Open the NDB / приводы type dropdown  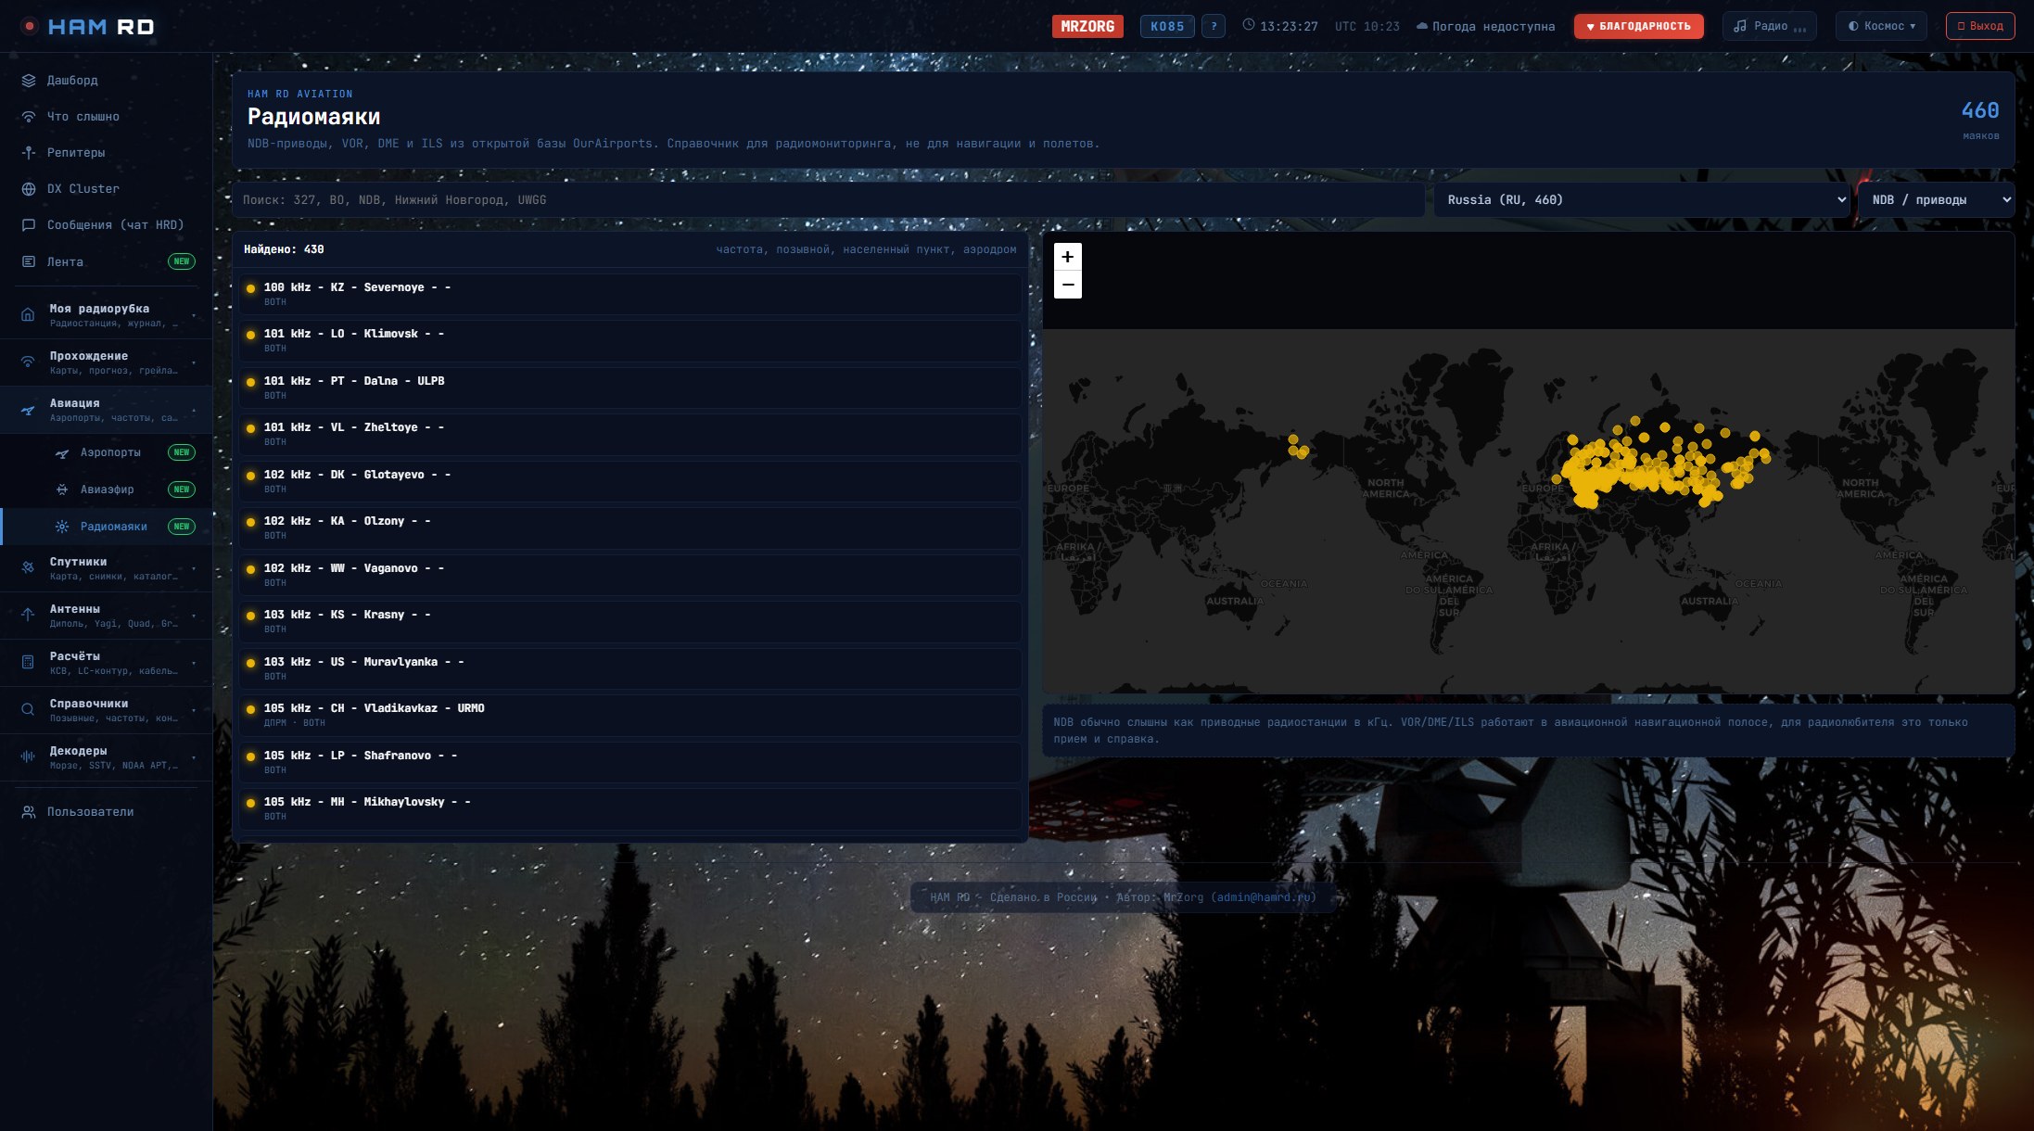click(1937, 200)
